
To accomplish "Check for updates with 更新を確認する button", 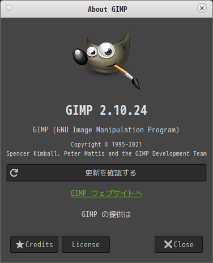I will (107, 173).
